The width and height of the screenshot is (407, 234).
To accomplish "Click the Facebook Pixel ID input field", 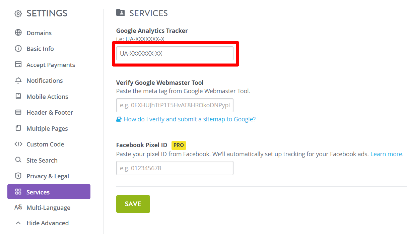I will [x=175, y=168].
